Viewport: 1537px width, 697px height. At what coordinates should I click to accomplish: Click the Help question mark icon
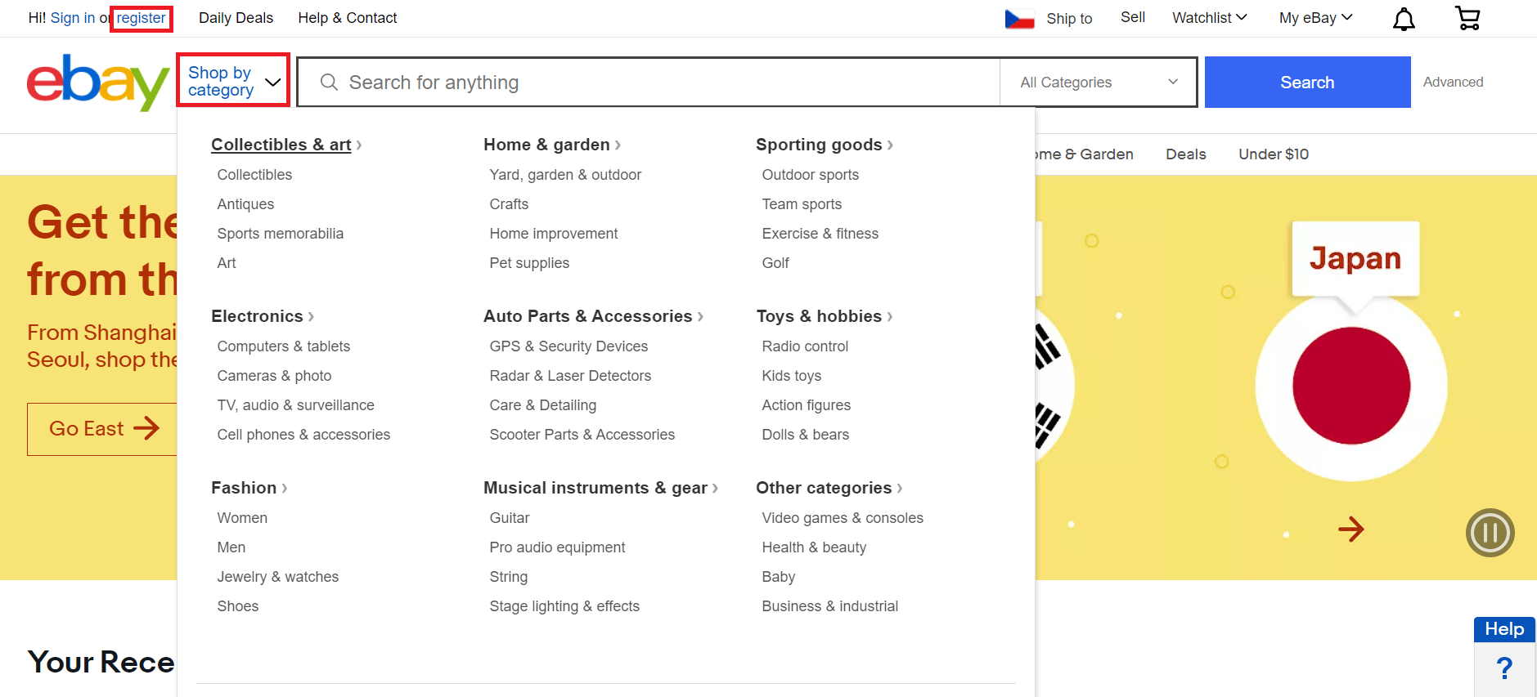click(1505, 668)
